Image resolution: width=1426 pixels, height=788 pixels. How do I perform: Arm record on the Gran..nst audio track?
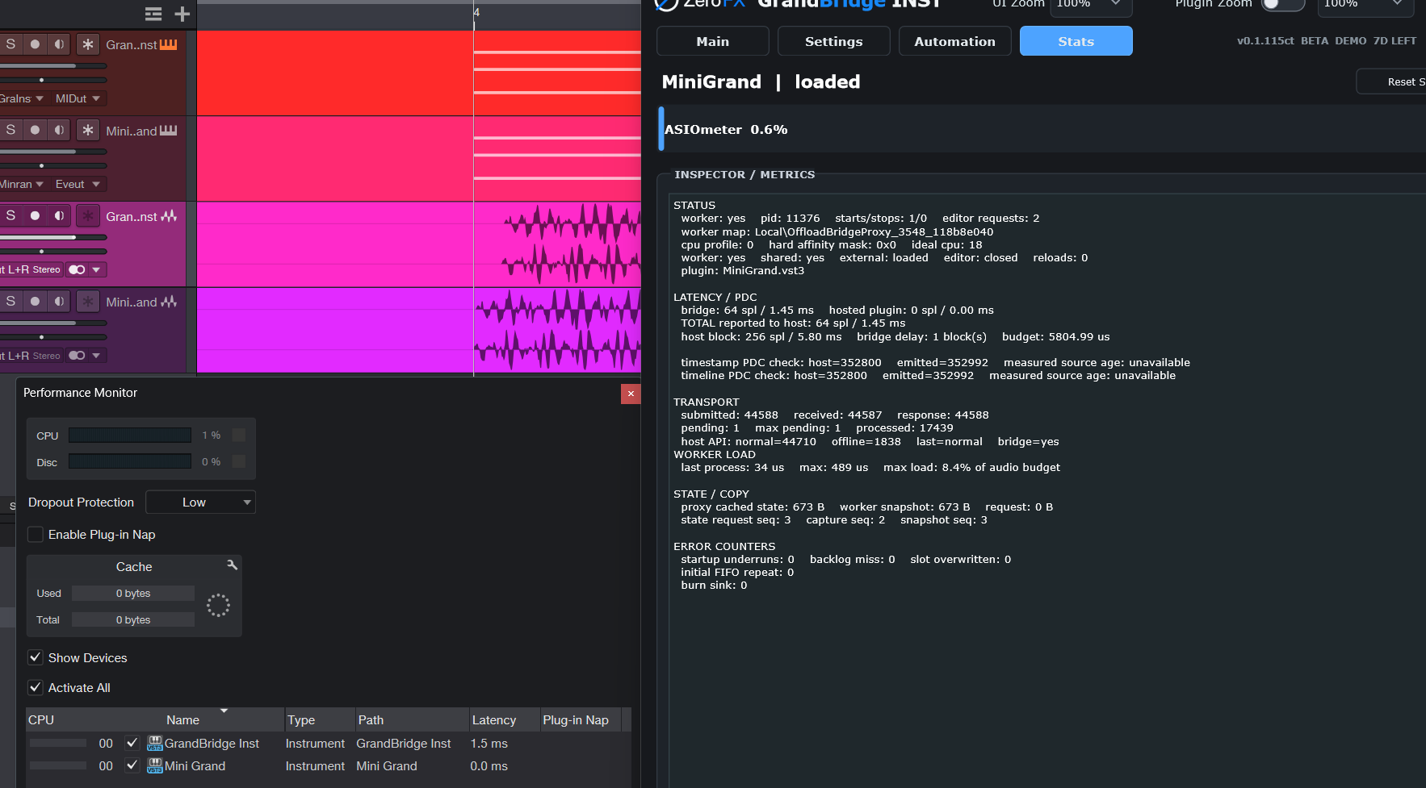click(x=35, y=215)
